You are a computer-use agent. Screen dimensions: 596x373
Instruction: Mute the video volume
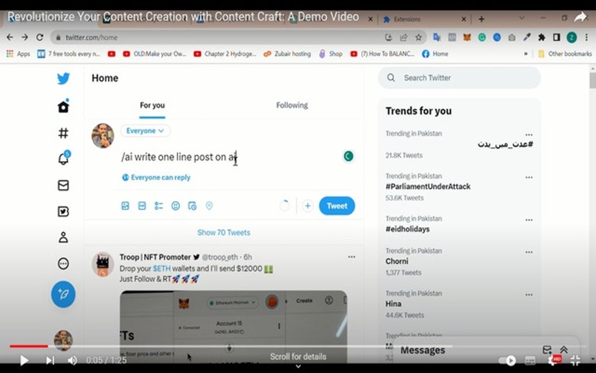click(72, 360)
